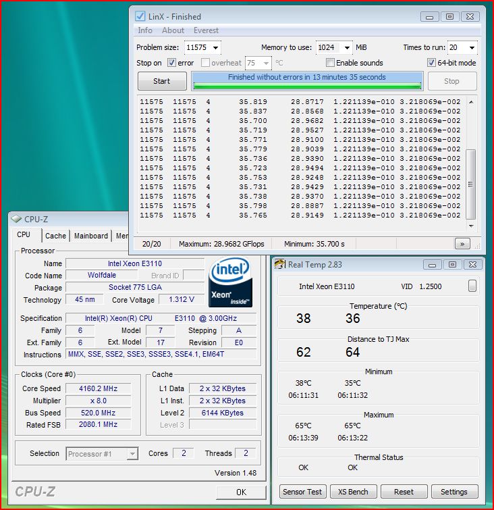Minimize the Real Temp window
The width and height of the screenshot is (494, 510).
[x=432, y=265]
